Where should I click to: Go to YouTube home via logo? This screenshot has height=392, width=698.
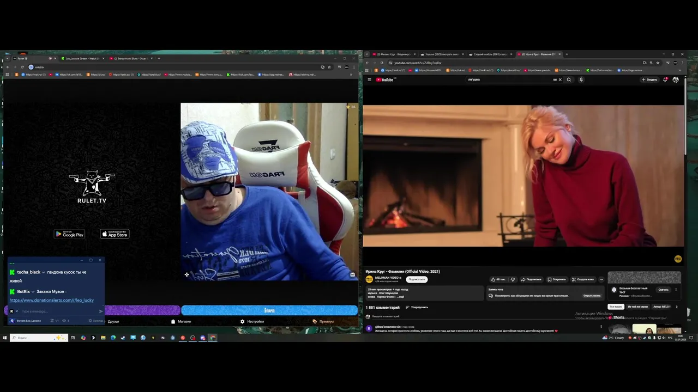(385, 79)
